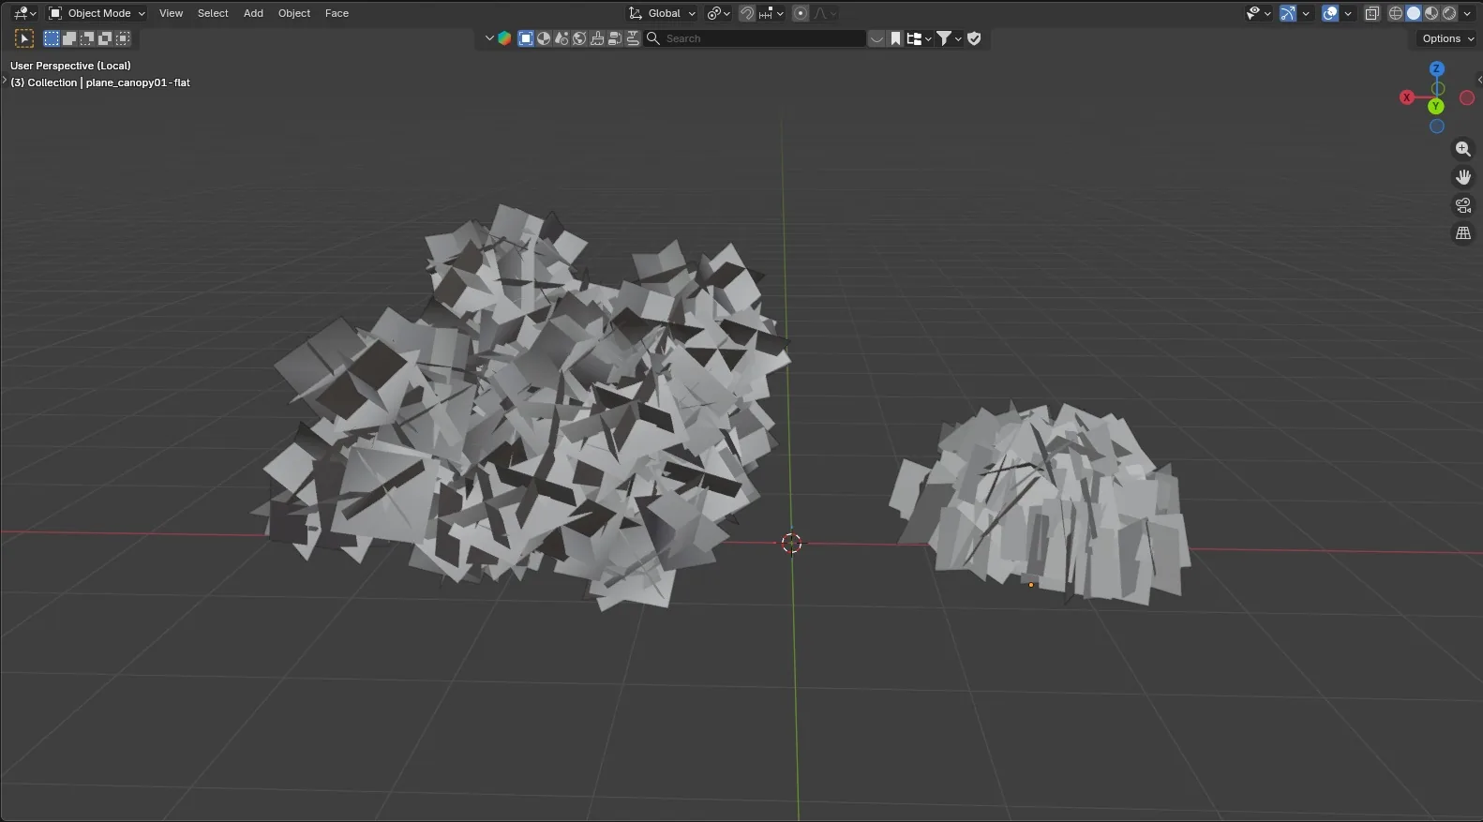Click the bookmark icon
Screen dimensions: 1483x822
coord(895,38)
